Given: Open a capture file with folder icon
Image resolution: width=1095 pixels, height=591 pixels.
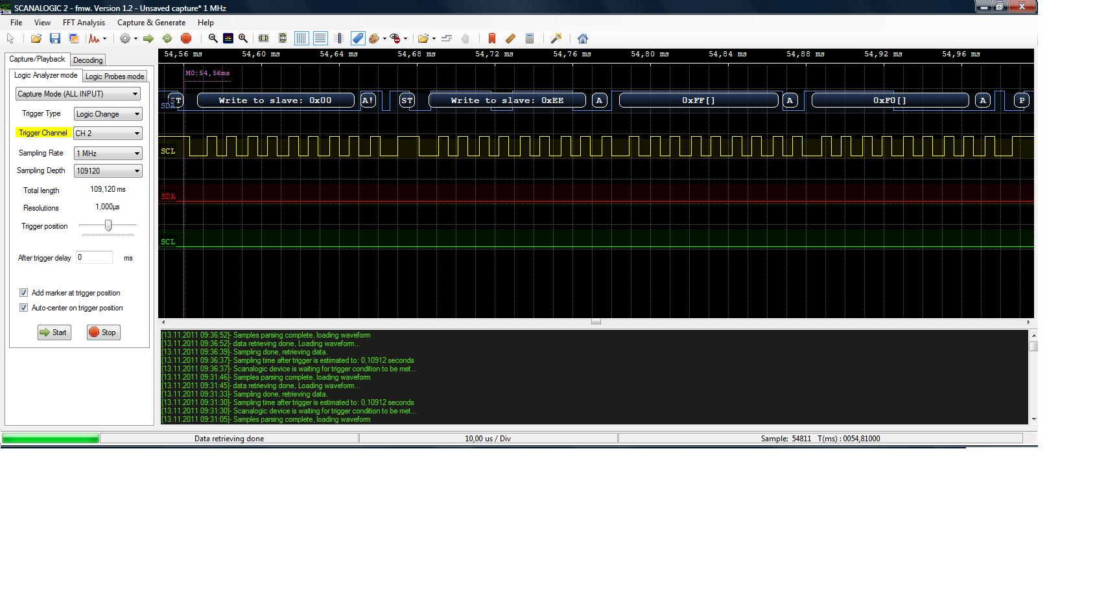Looking at the screenshot, I should pyautogui.click(x=36, y=39).
